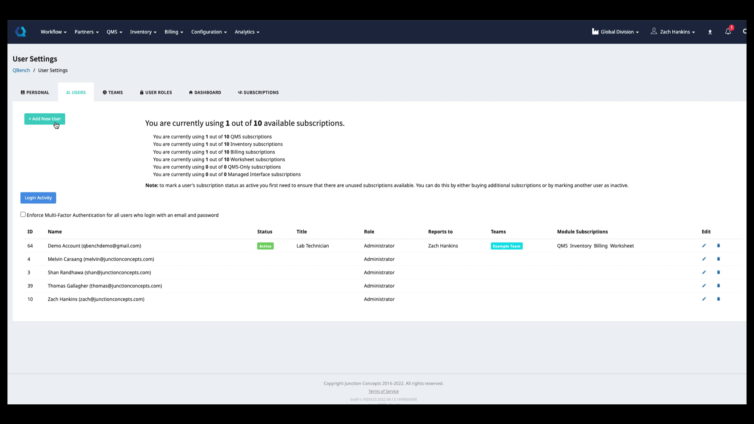Click the QBench logo icon
Viewport: 754px width, 424px height.
[x=20, y=32]
